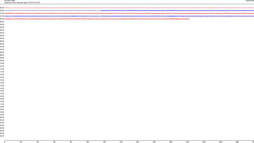Click the 12:00 row time label
The width and height of the screenshot is (254, 143).
[2, 75]
